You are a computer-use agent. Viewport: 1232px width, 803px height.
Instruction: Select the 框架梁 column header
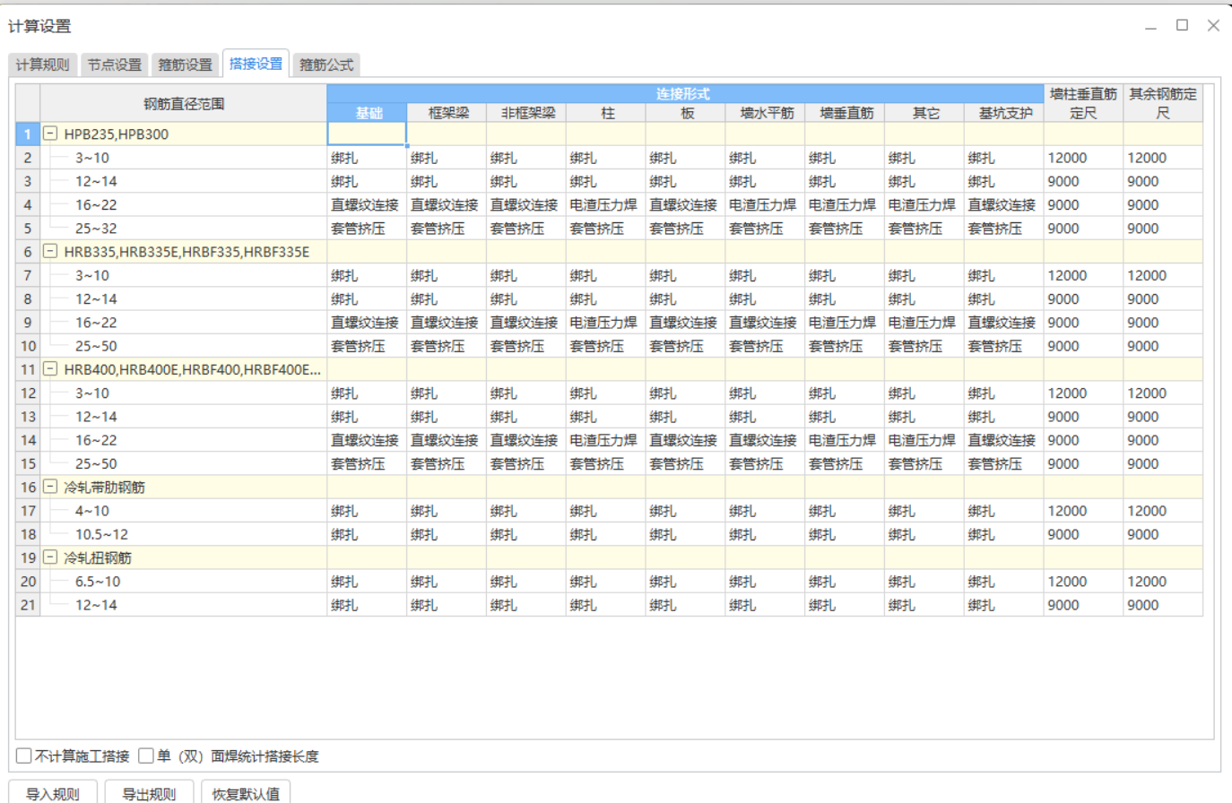pyautogui.click(x=447, y=113)
